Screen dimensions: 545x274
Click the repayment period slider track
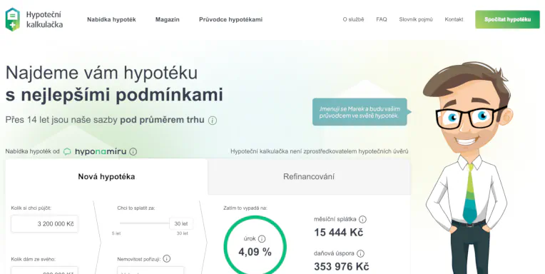click(x=144, y=223)
